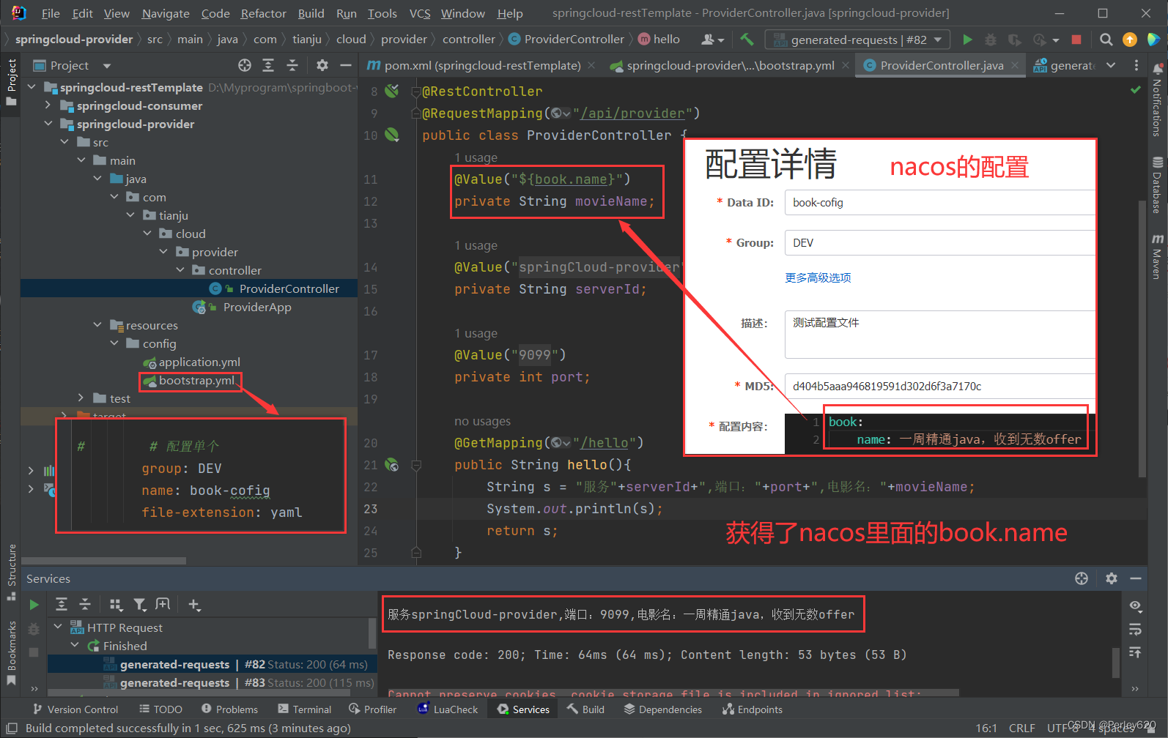Click run icon in Services toolbar
The height and width of the screenshot is (738, 1168).
pos(34,605)
